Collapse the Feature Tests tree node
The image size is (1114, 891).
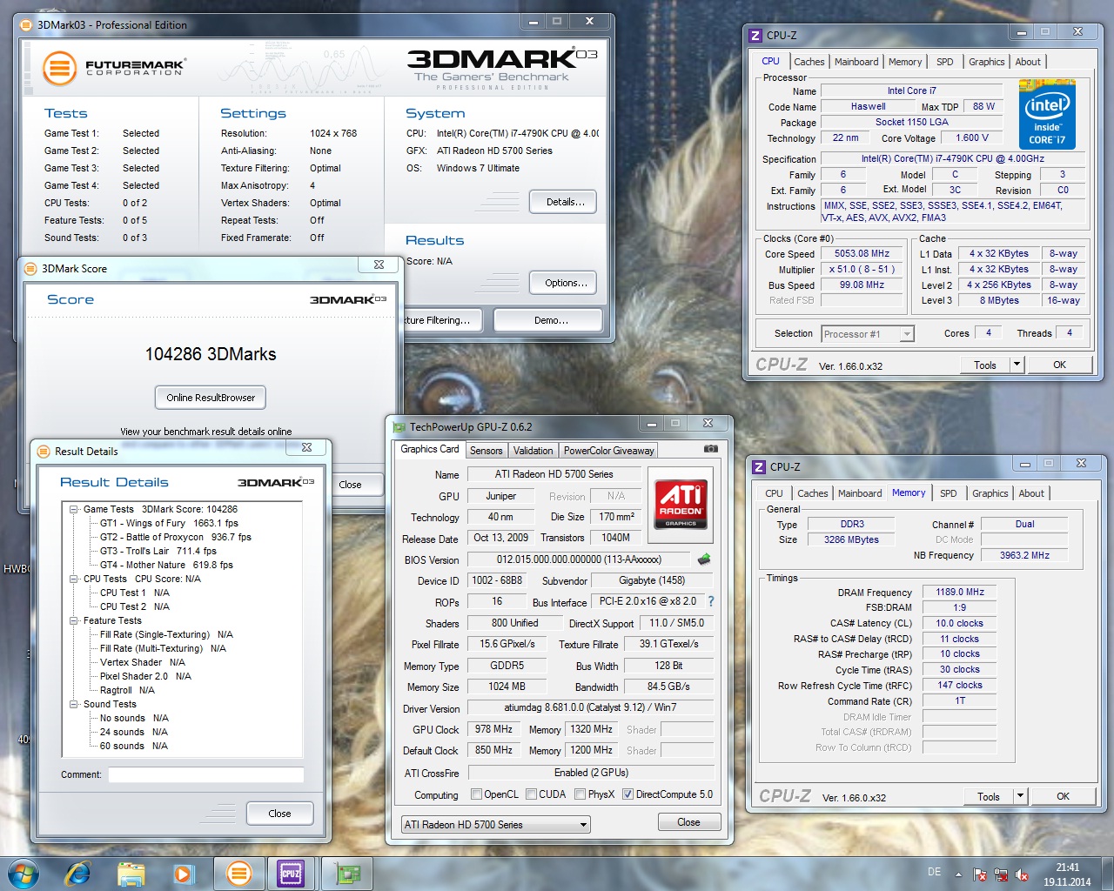(75, 620)
